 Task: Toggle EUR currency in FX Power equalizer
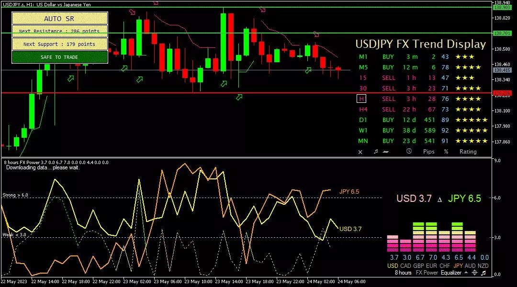pos(431,265)
